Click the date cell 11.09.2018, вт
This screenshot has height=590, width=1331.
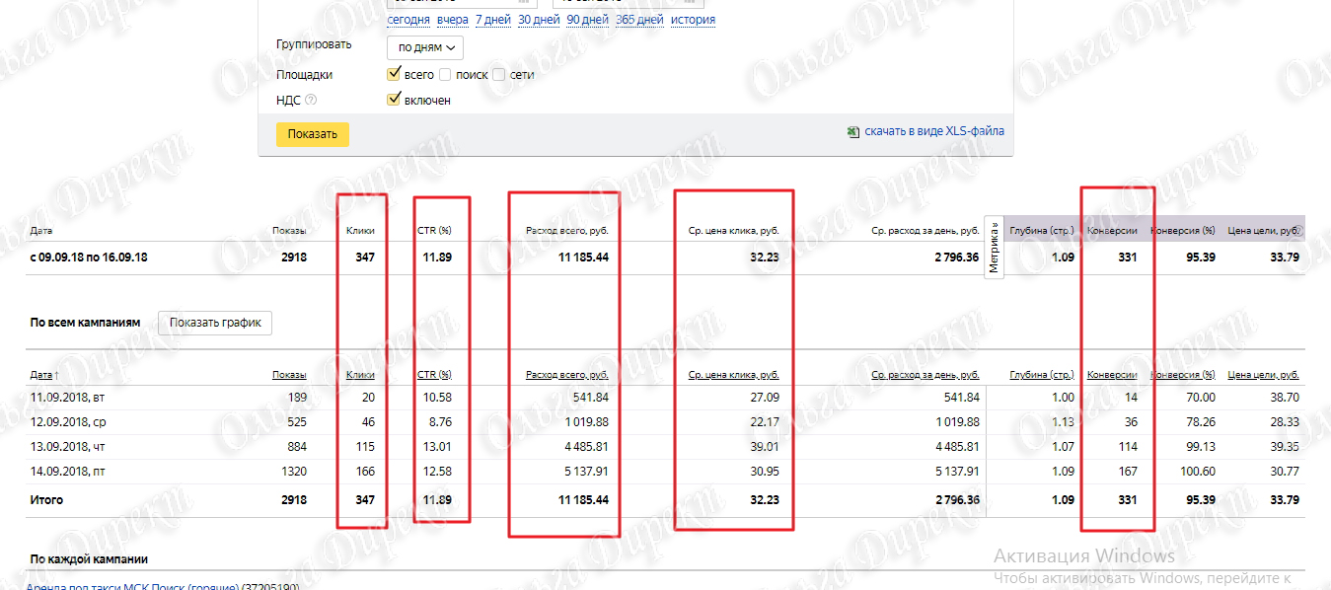pos(68,398)
